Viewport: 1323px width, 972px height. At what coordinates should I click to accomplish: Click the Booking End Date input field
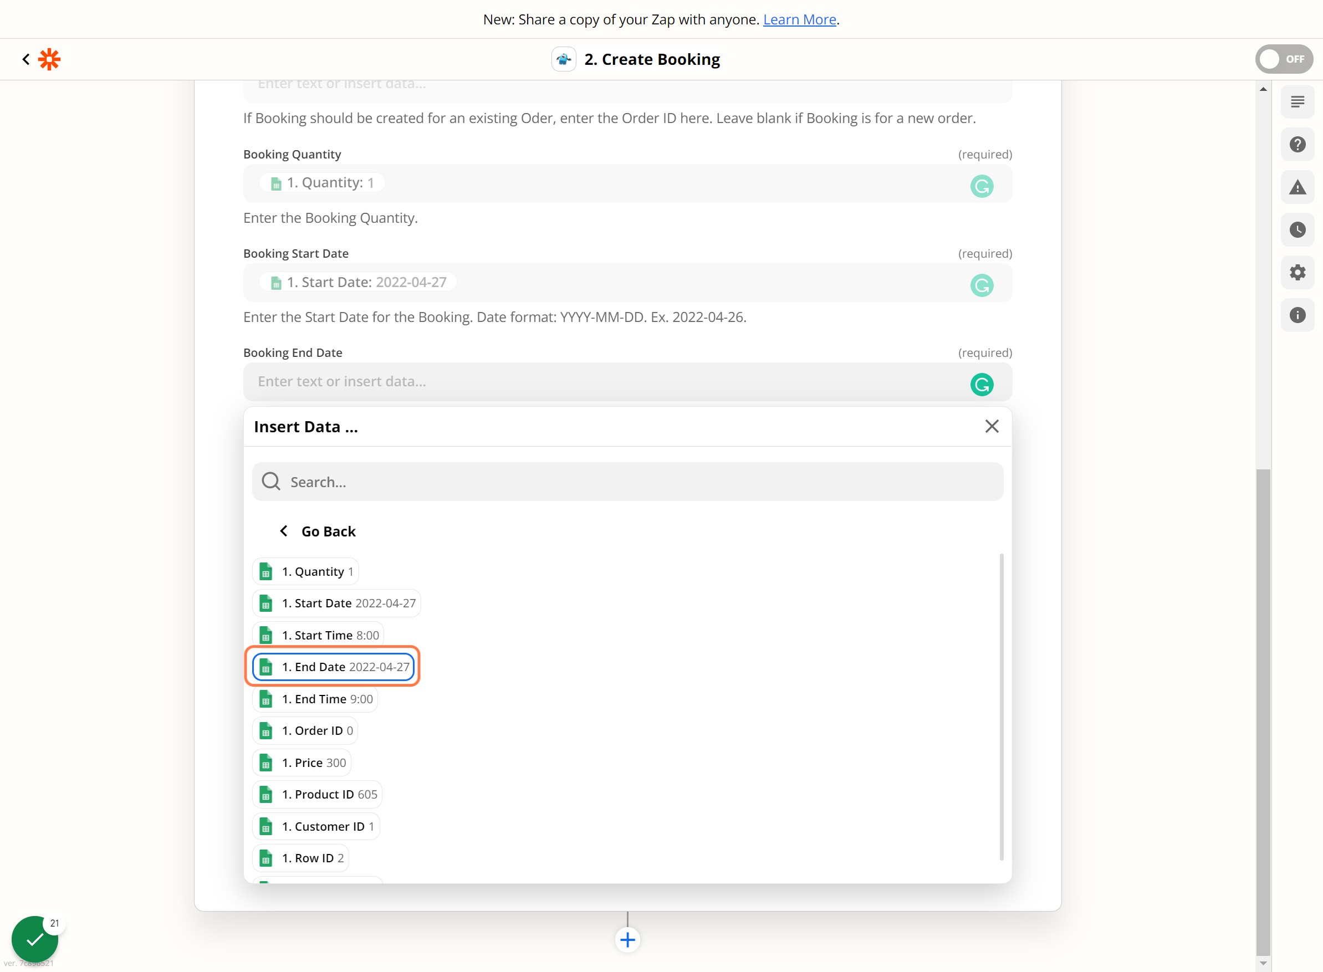(x=627, y=381)
